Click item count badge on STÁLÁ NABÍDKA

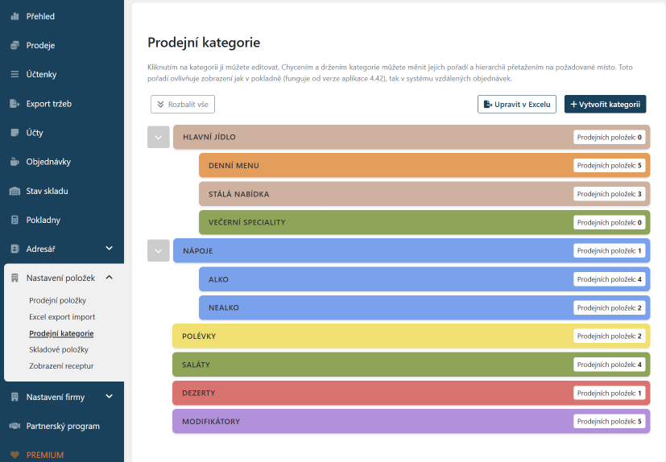pyautogui.click(x=610, y=194)
